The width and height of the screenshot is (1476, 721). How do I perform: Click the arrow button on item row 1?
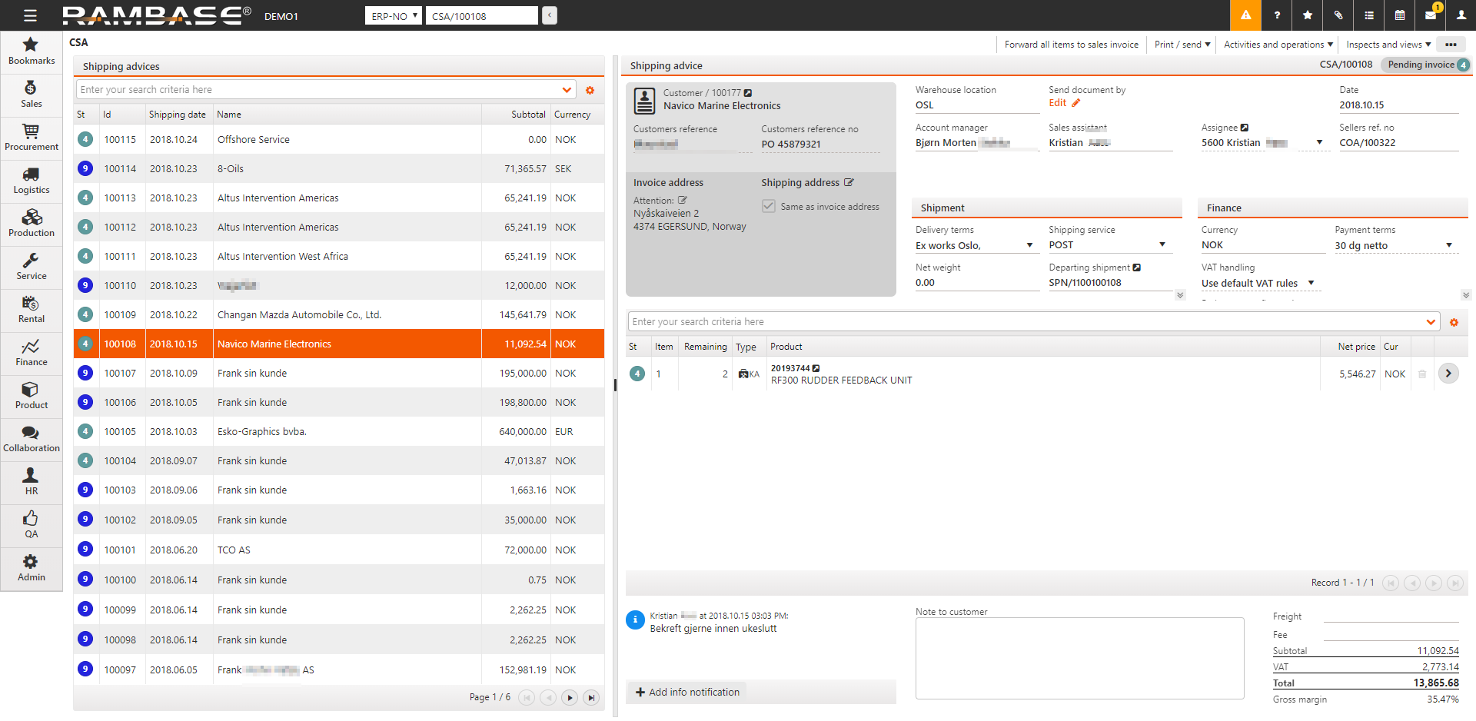coord(1448,374)
